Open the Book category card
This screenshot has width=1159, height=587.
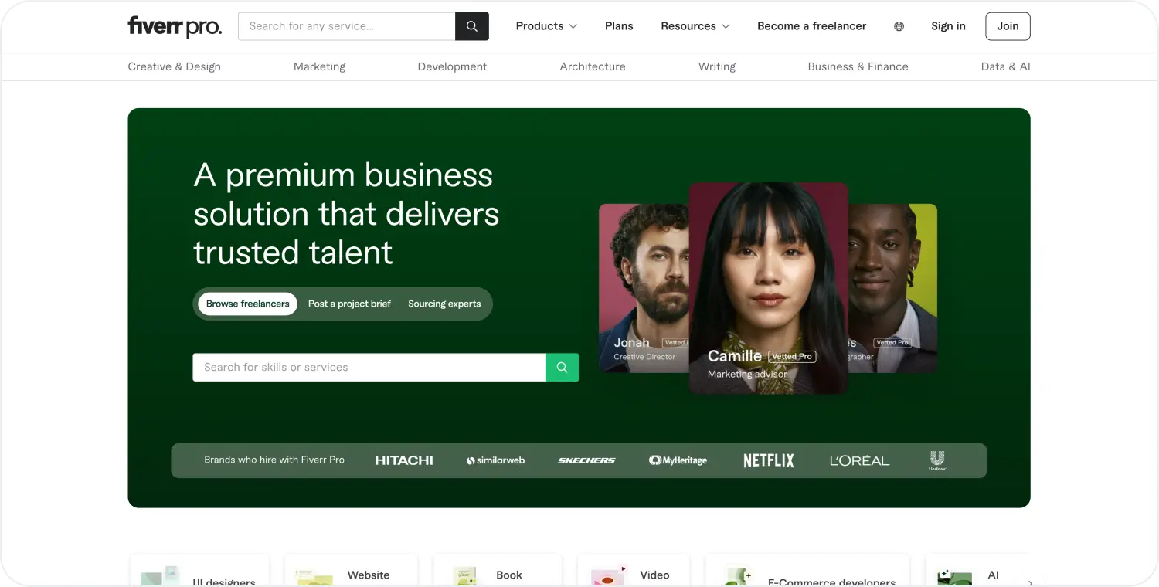[498, 571]
